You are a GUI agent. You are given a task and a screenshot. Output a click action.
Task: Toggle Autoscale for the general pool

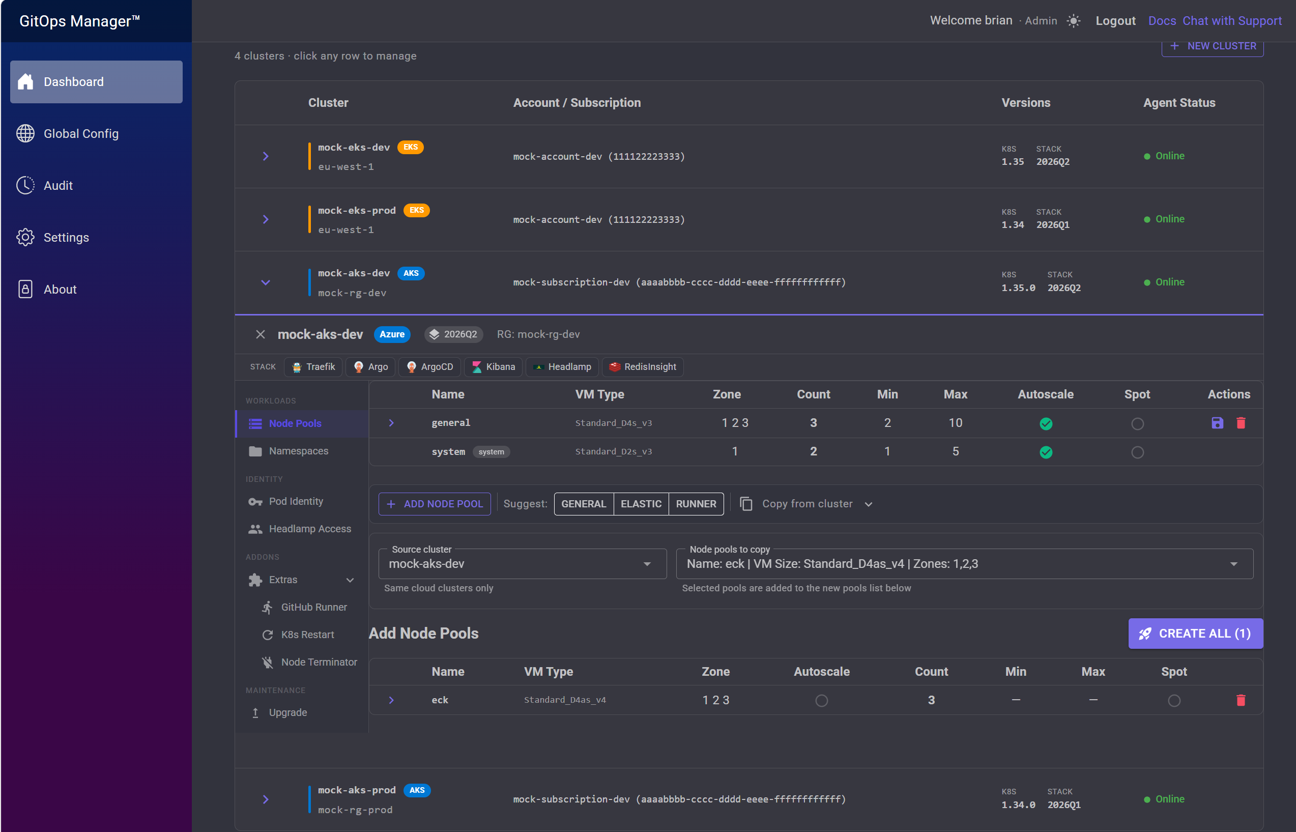coord(1046,423)
